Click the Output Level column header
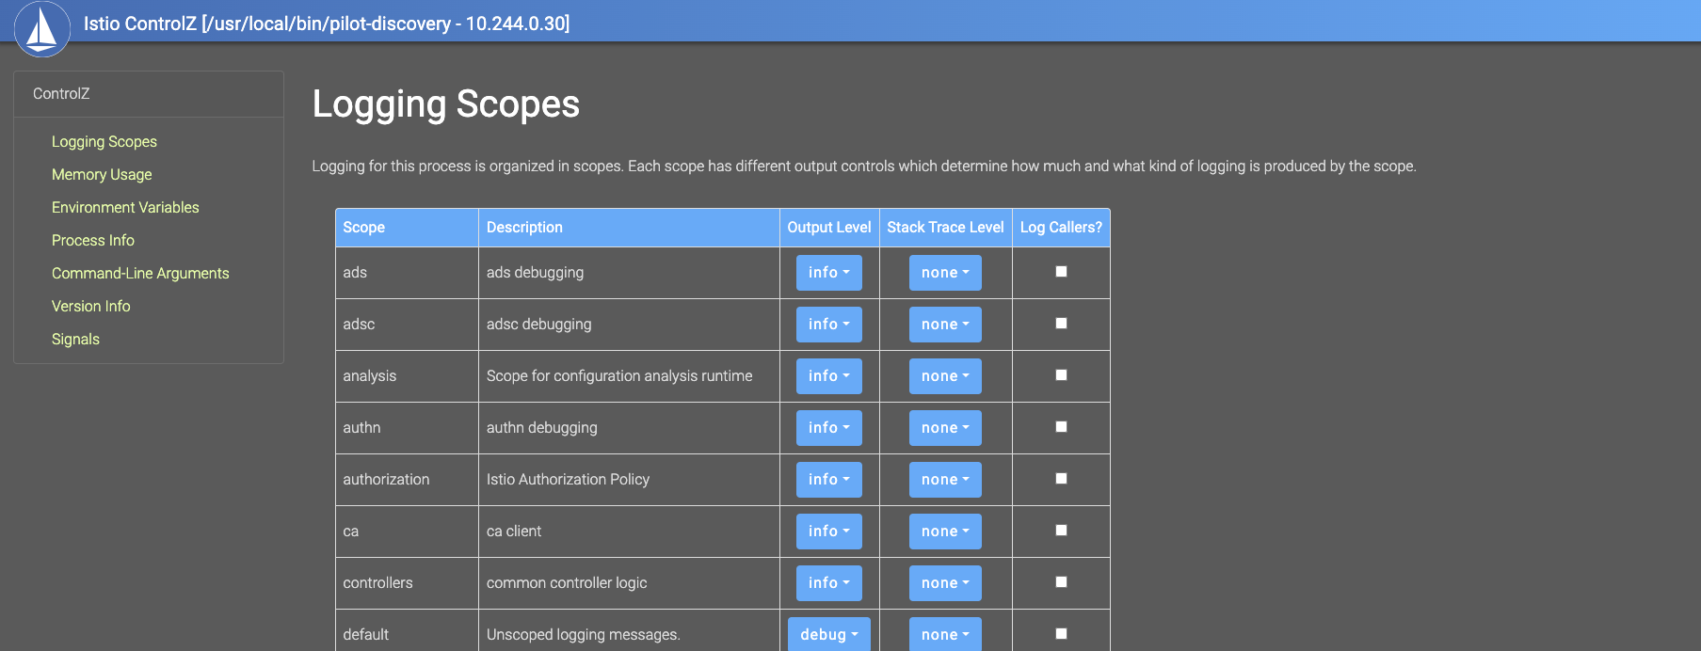 [x=829, y=228]
